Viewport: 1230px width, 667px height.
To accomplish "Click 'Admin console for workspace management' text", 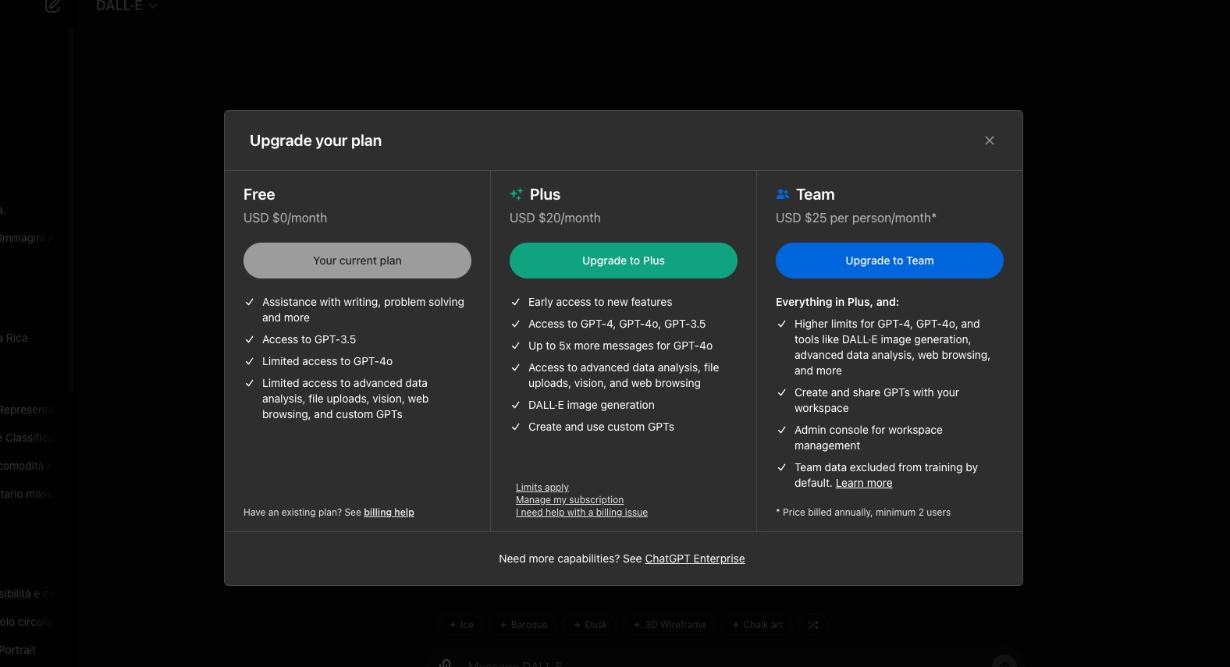I will tap(869, 438).
